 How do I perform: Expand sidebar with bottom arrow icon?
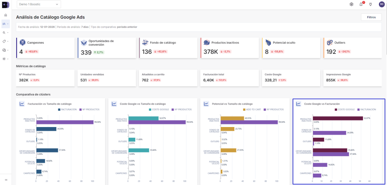click(x=5, y=180)
